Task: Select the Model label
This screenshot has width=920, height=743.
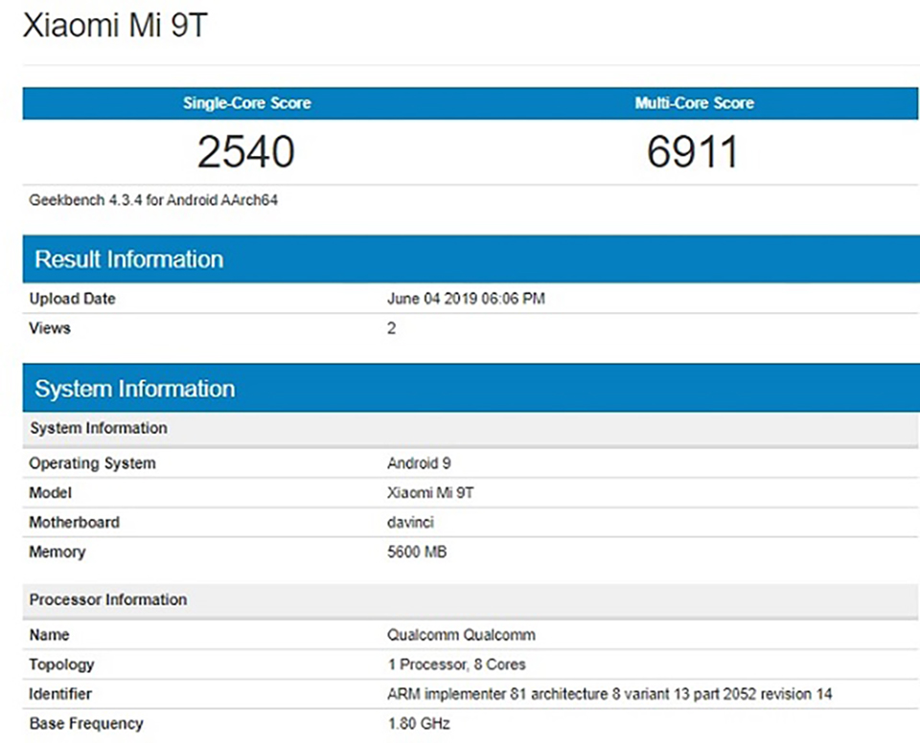Action: (50, 492)
